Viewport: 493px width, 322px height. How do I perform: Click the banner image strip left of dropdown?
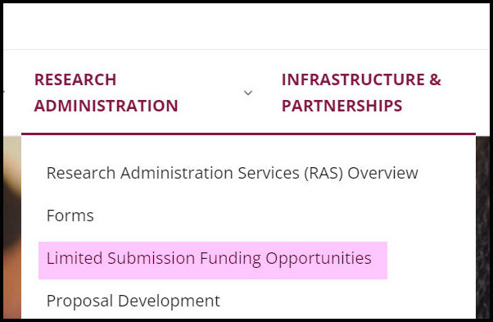(12, 227)
